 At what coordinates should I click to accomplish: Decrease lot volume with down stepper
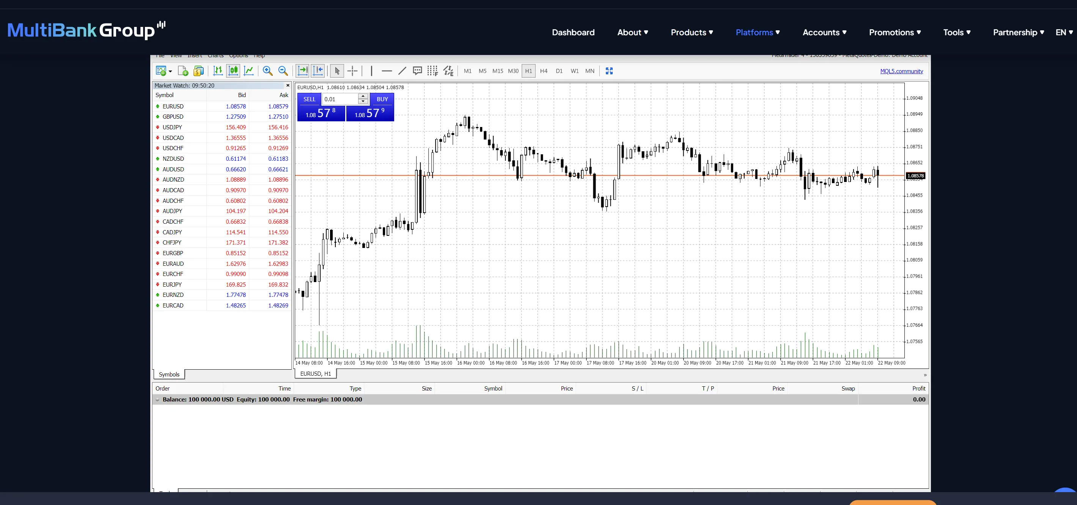pyautogui.click(x=363, y=102)
